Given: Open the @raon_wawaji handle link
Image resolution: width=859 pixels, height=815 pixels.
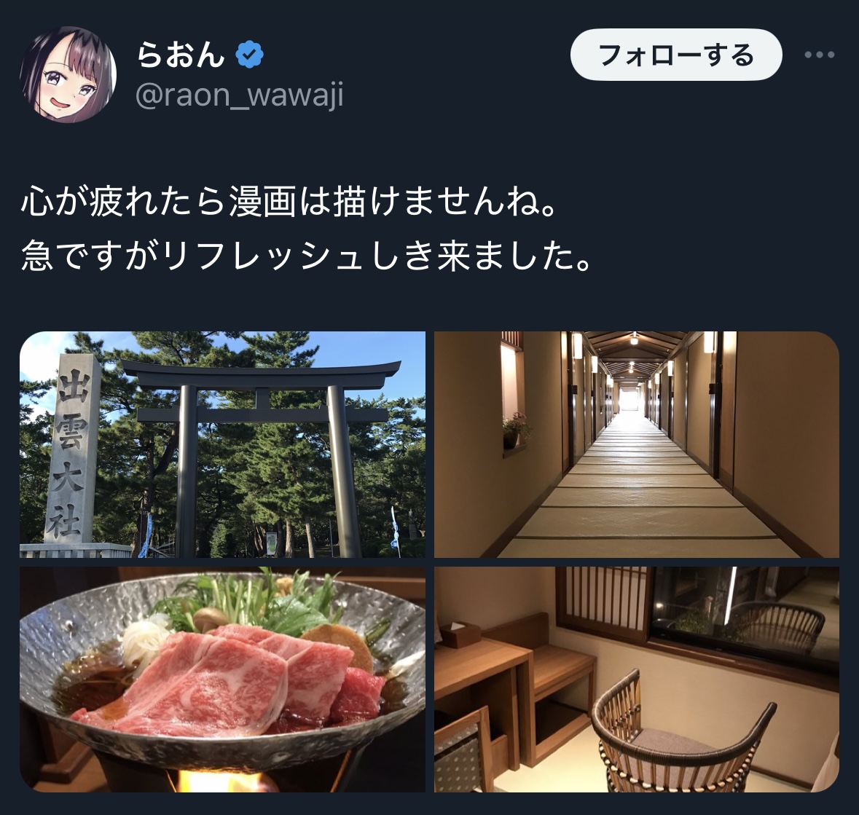Looking at the screenshot, I should click(240, 95).
